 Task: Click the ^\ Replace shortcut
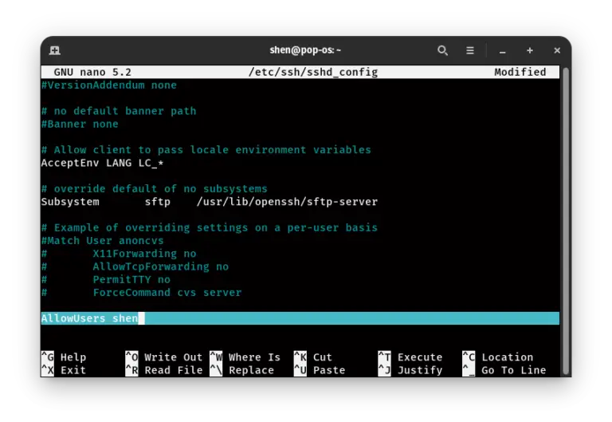pos(242,370)
